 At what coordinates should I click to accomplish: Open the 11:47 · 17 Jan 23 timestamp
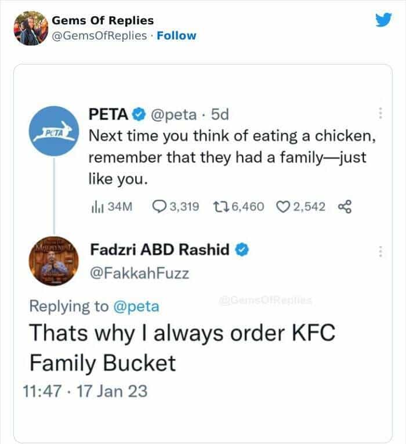click(x=85, y=391)
